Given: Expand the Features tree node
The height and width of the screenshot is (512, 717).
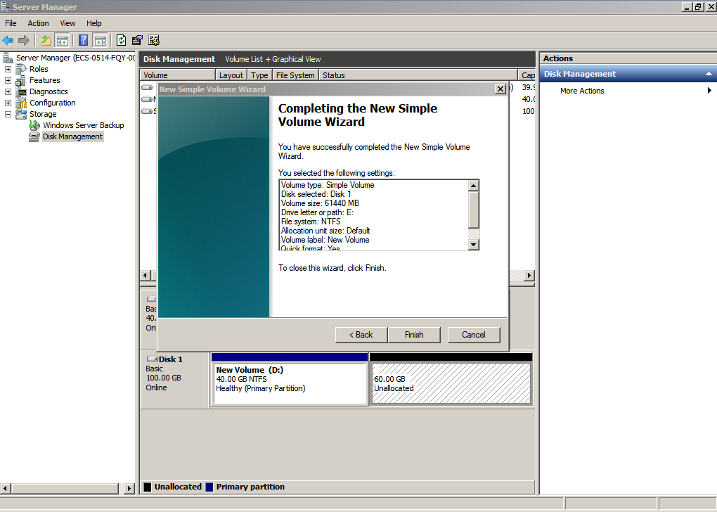Looking at the screenshot, I should click(x=8, y=81).
